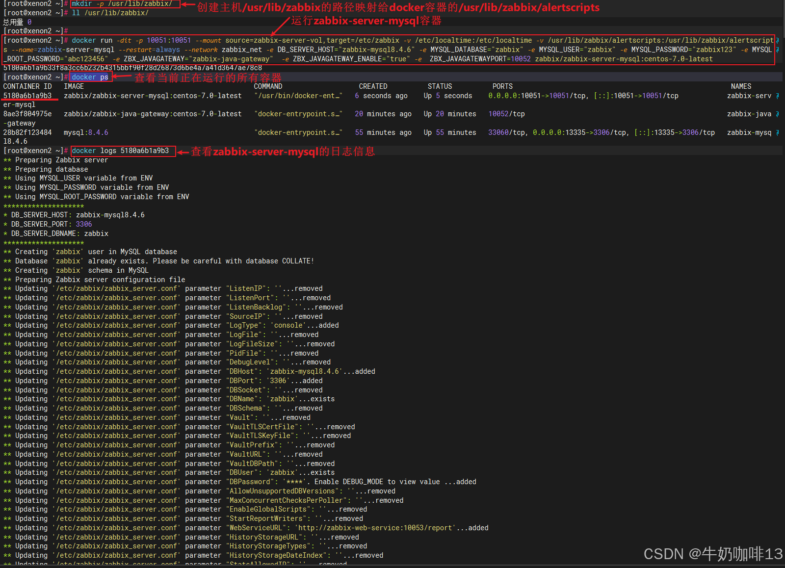Click the "PidFile" parameter log line
Image resolution: width=785 pixels, height=568 pixels.
click(161, 353)
